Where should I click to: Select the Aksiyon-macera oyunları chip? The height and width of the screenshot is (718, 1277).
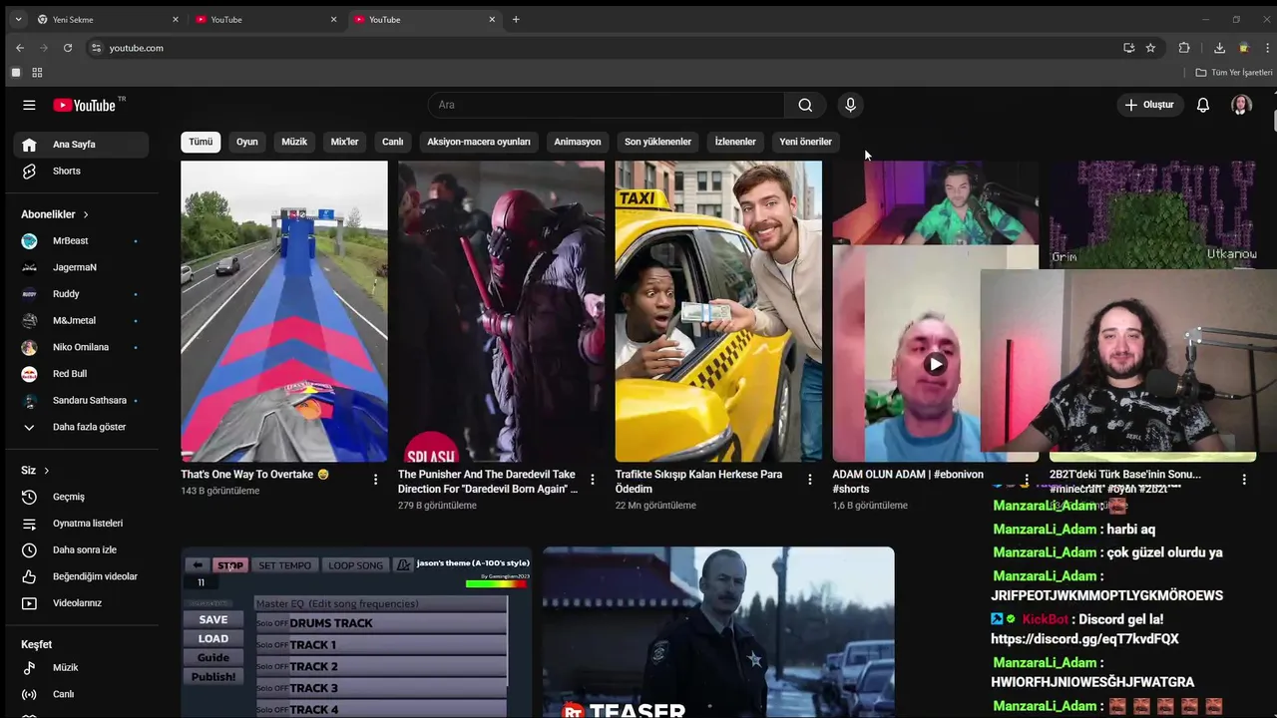(479, 142)
